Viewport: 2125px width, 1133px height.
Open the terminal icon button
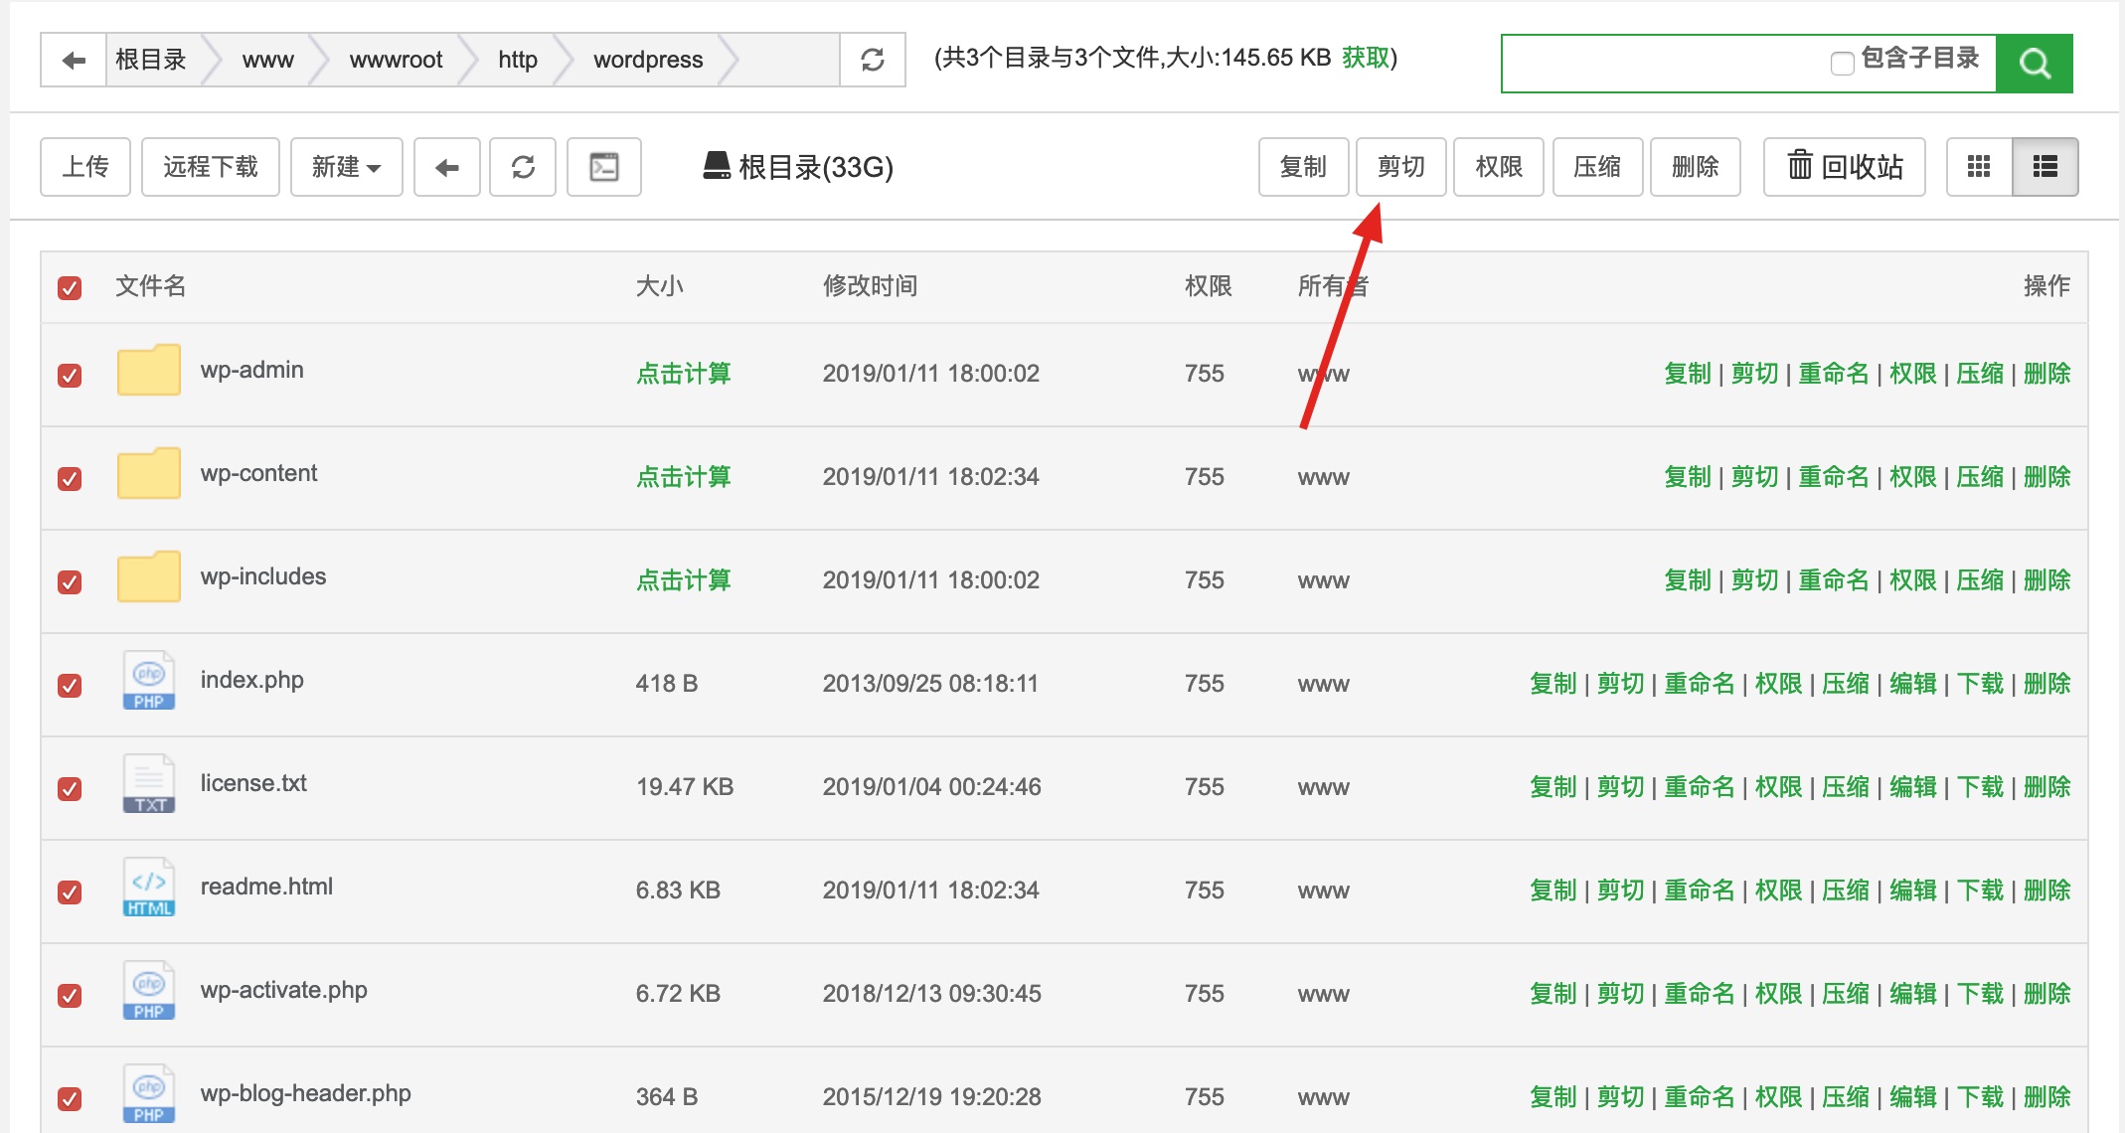(603, 167)
